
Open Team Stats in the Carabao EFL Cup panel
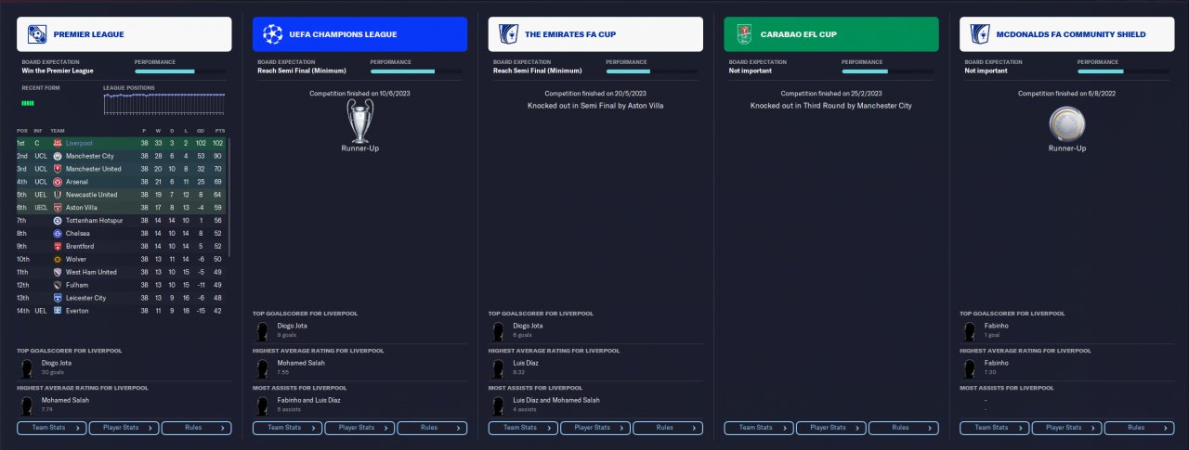tap(760, 428)
